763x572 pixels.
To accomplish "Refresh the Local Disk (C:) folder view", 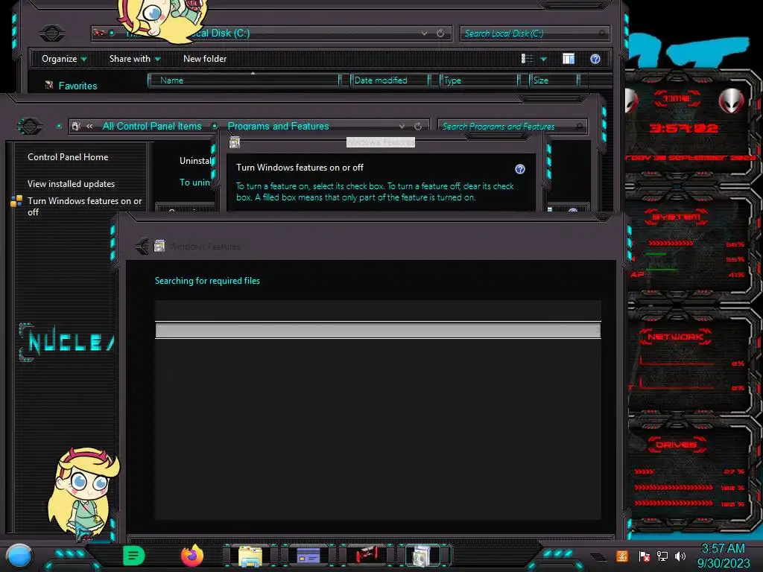I will point(440,33).
